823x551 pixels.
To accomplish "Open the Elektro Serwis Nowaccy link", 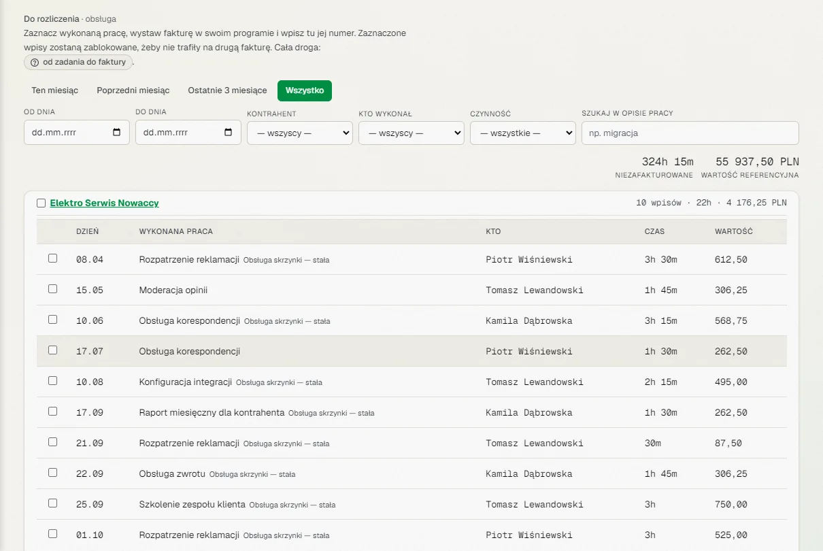I will 105,203.
